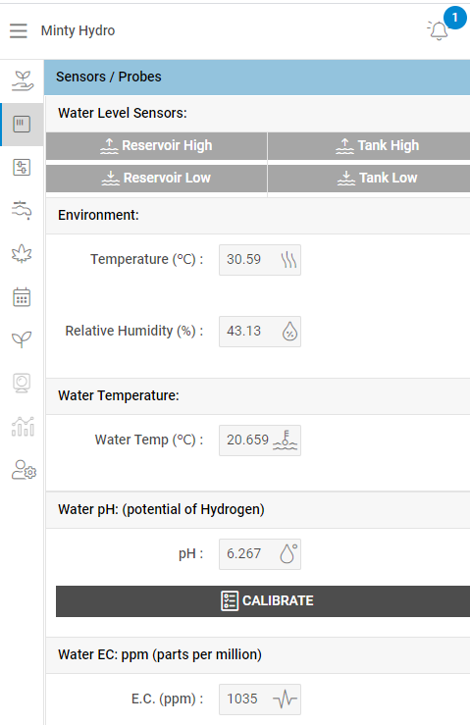470x725 pixels.
Task: Open the calendar schedule sidebar icon
Action: [x=22, y=297]
